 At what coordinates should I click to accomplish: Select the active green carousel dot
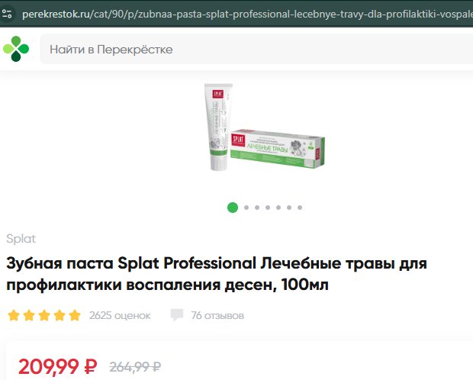point(233,208)
